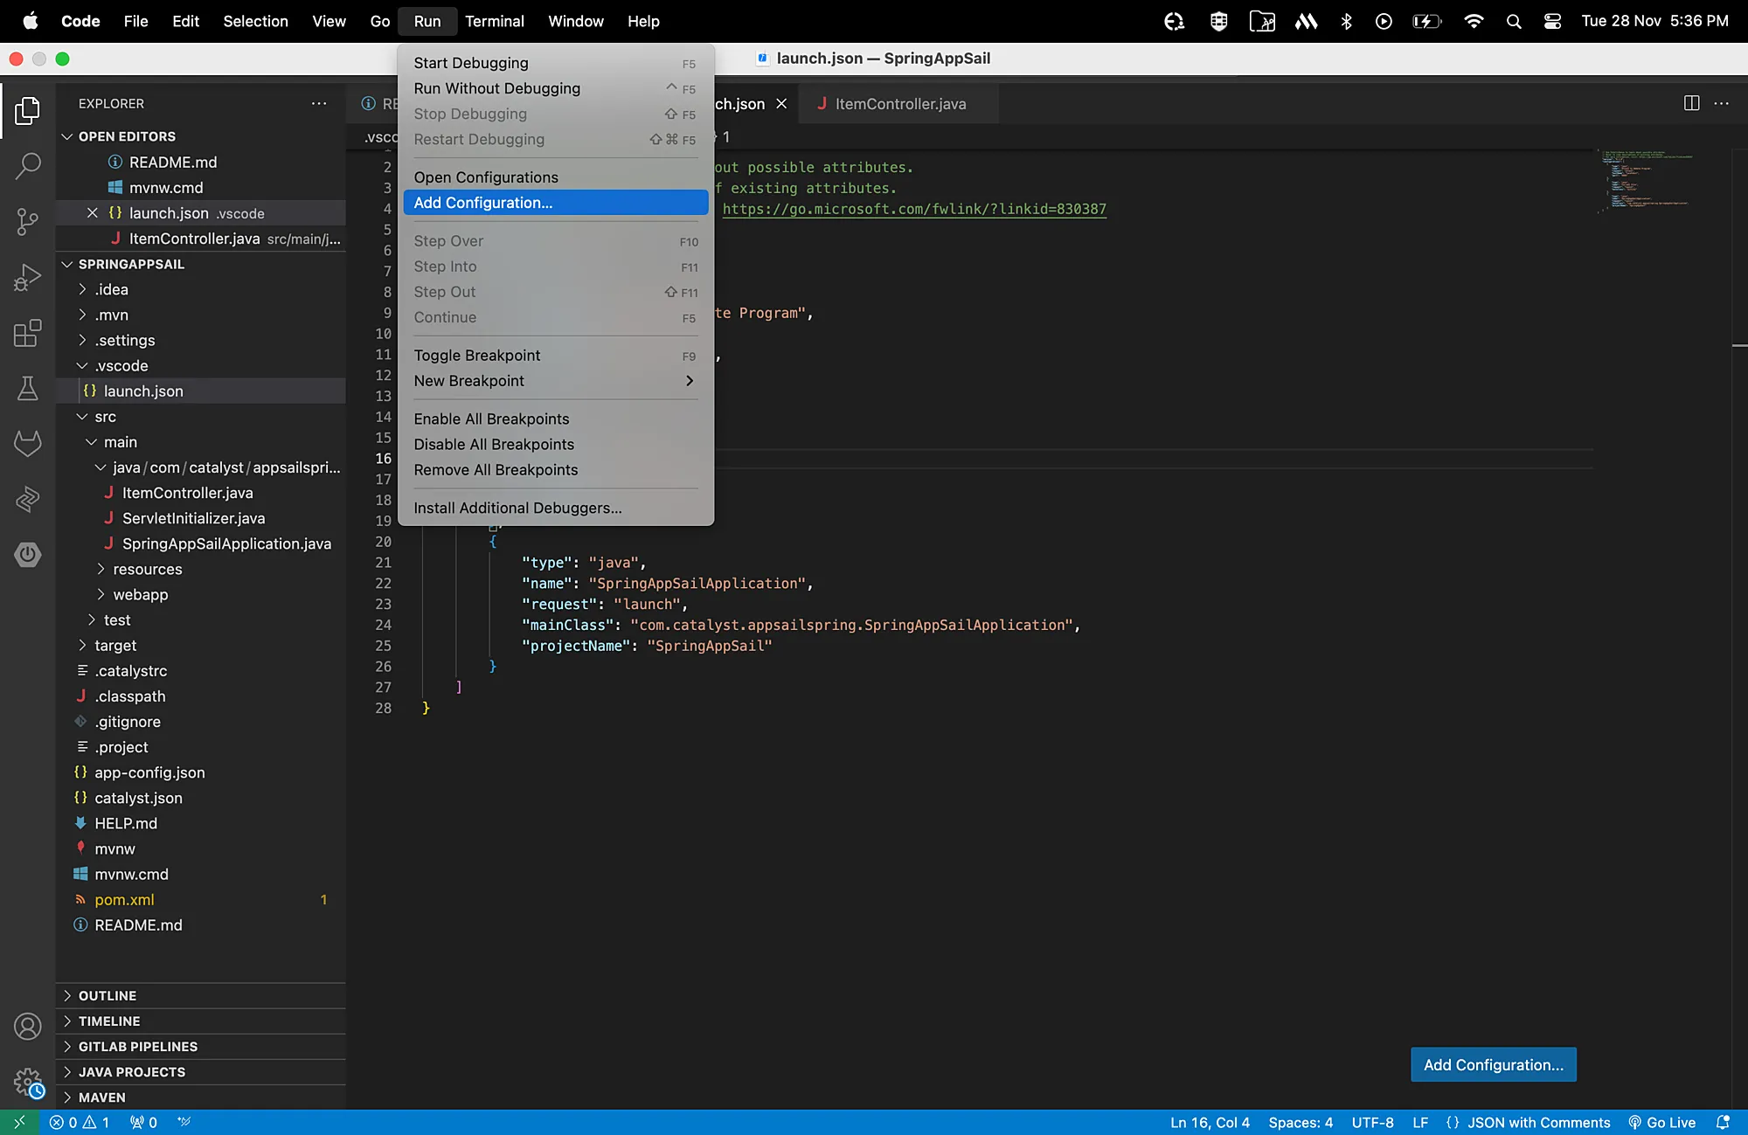Click Spaces: 4 indentation setting
Screen dimensions: 1748x1135
(x=1301, y=1122)
